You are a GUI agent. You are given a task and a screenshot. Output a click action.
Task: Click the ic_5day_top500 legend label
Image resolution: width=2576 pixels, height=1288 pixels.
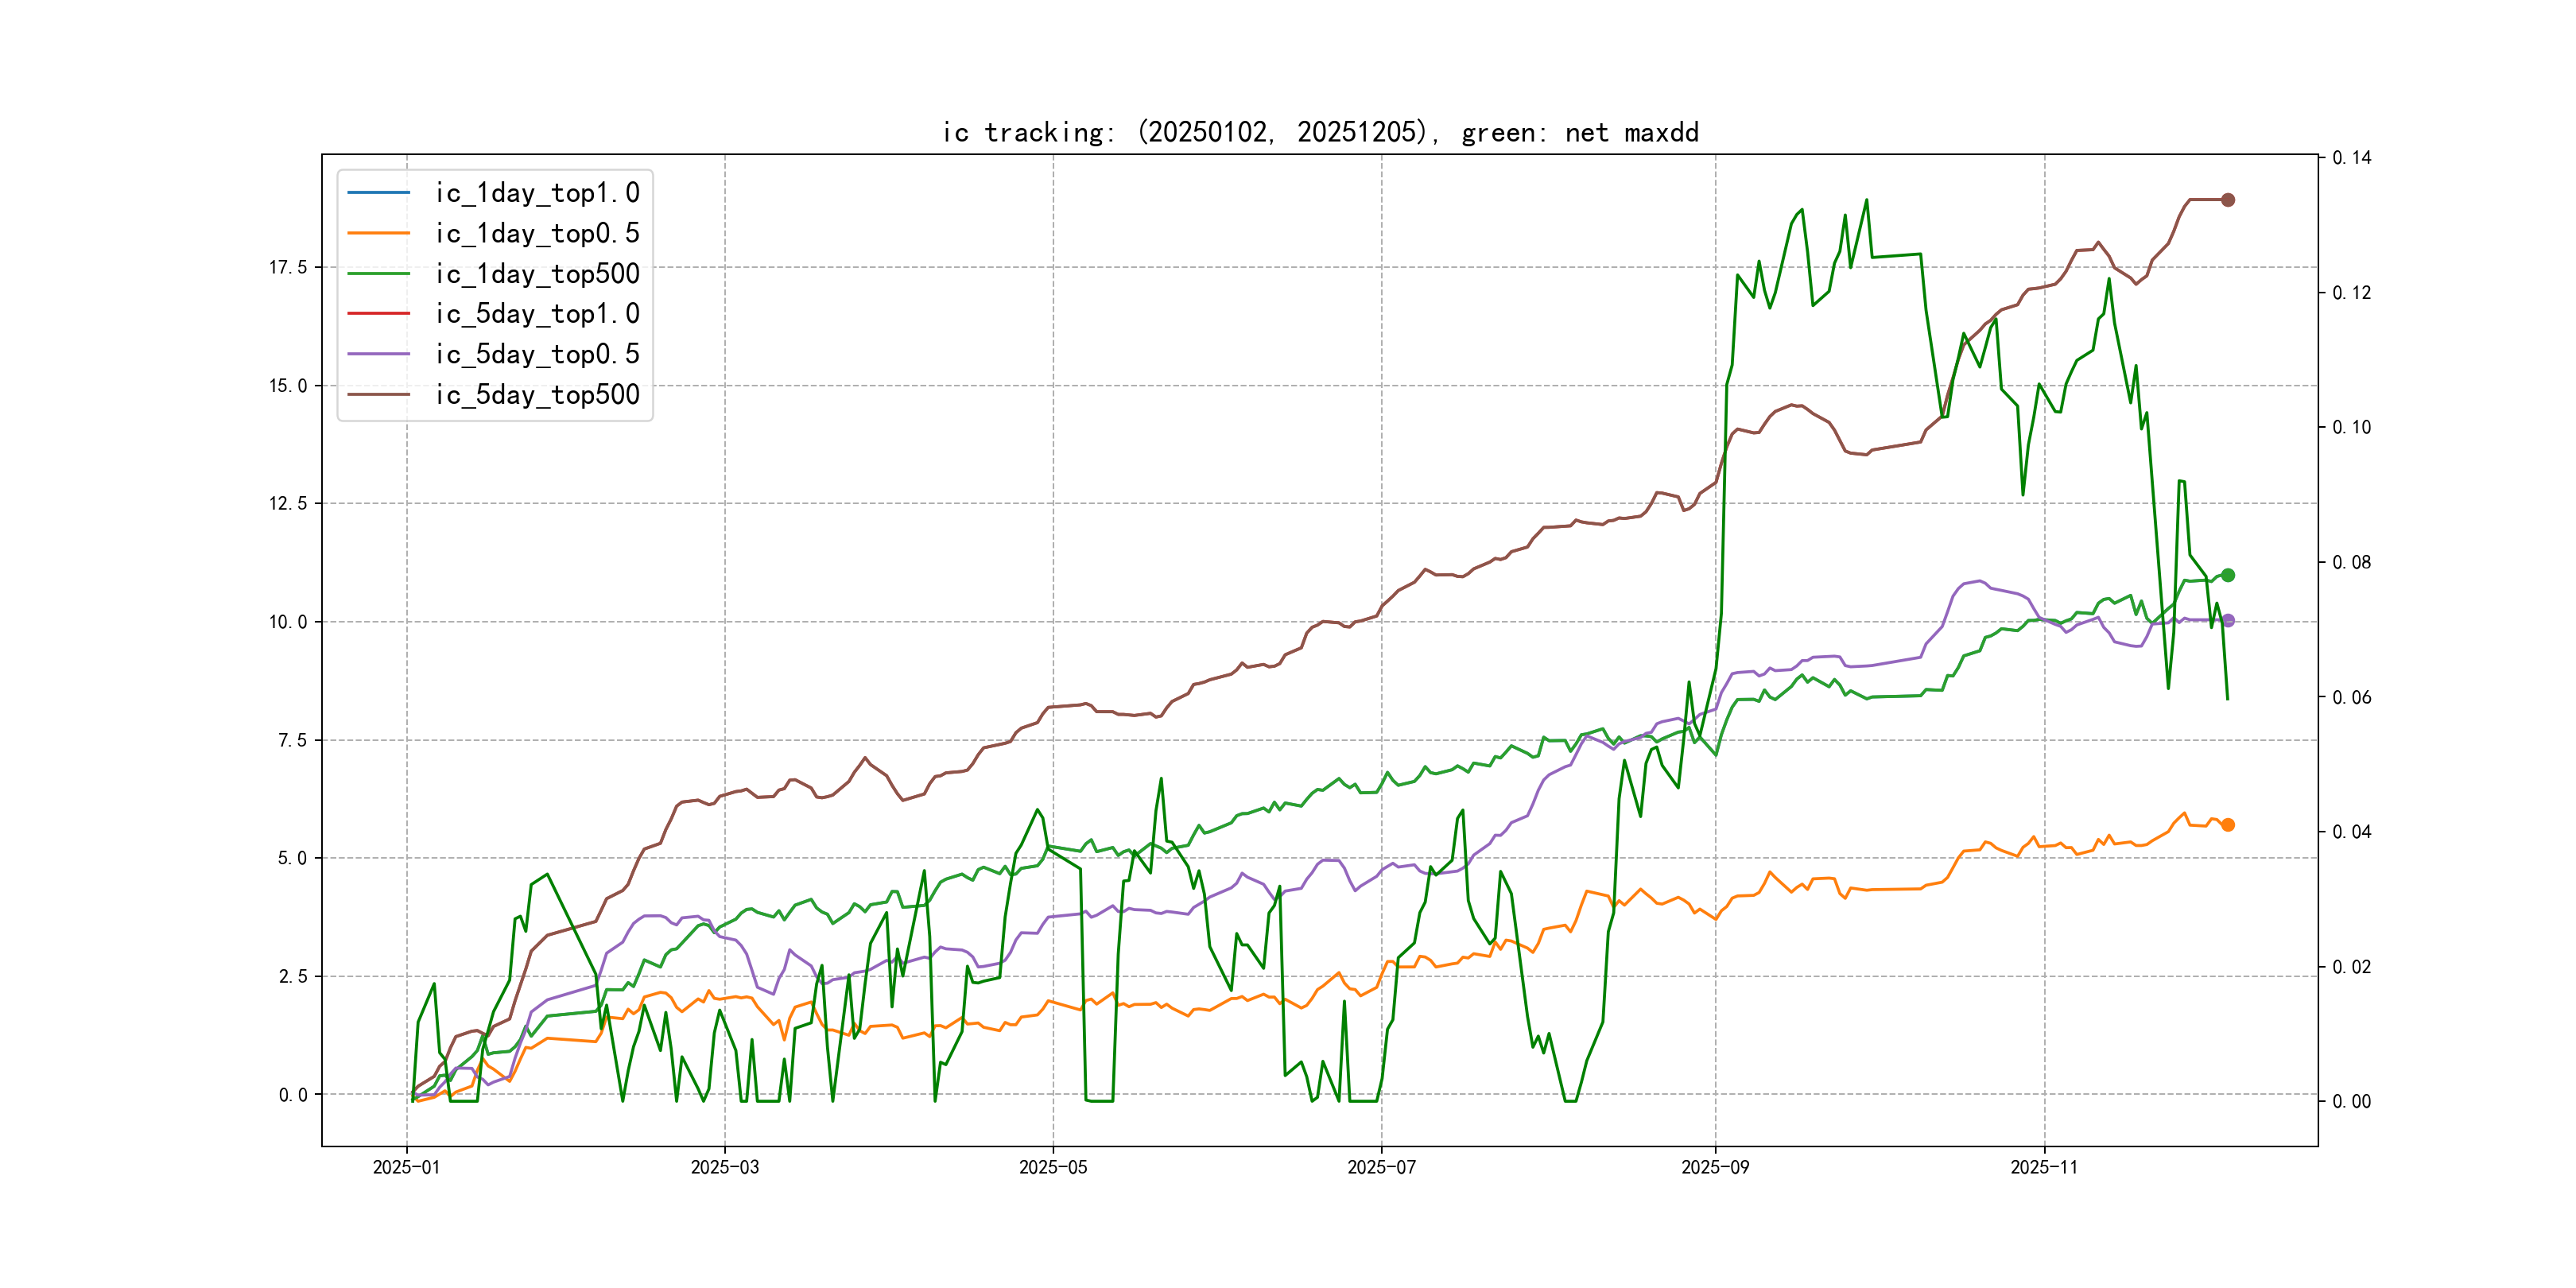537,394
